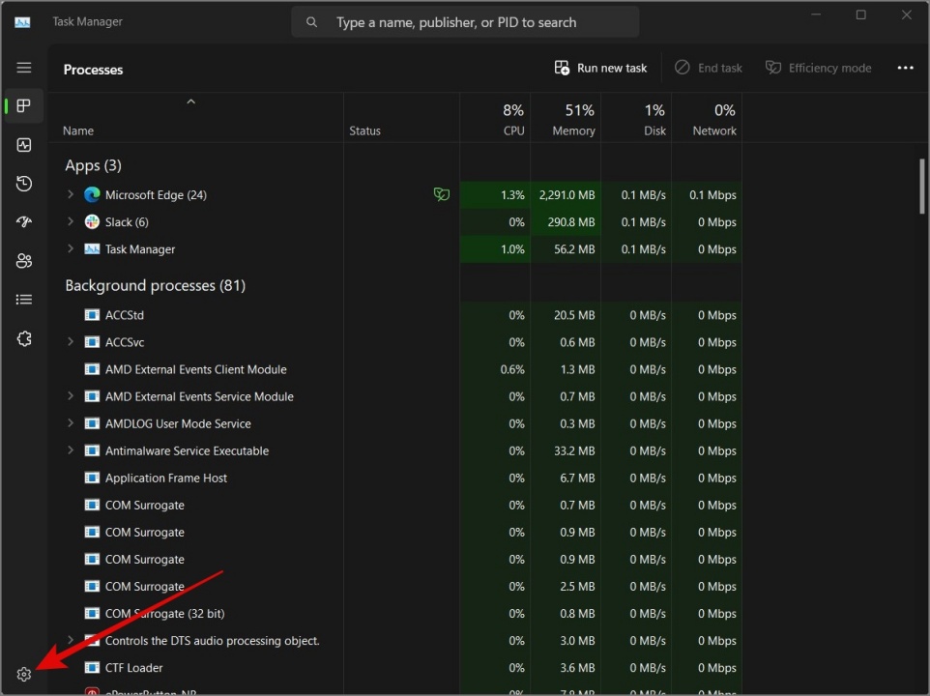Click the Slack app icon

[92, 221]
